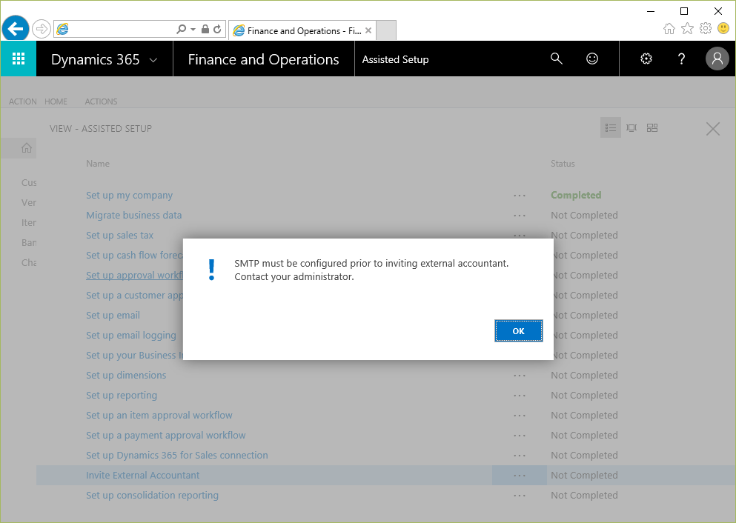The height and width of the screenshot is (523, 736).
Task: Click the security lock icon in address bar
Action: (205, 29)
